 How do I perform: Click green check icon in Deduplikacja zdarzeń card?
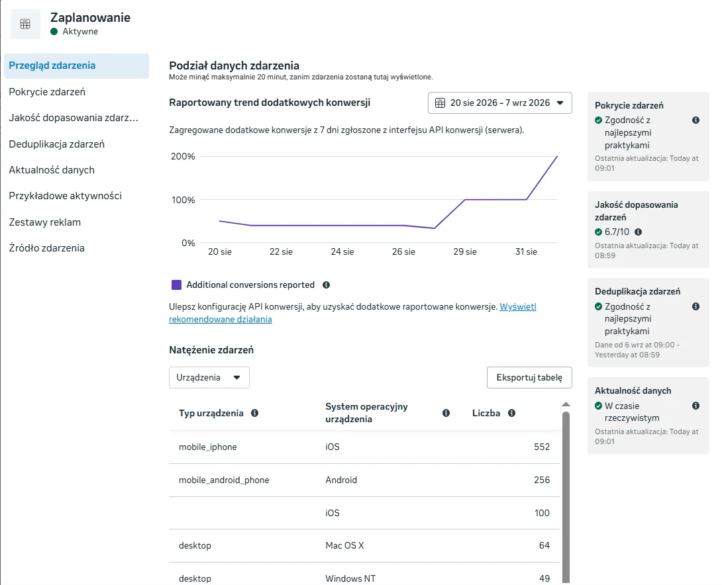point(599,306)
